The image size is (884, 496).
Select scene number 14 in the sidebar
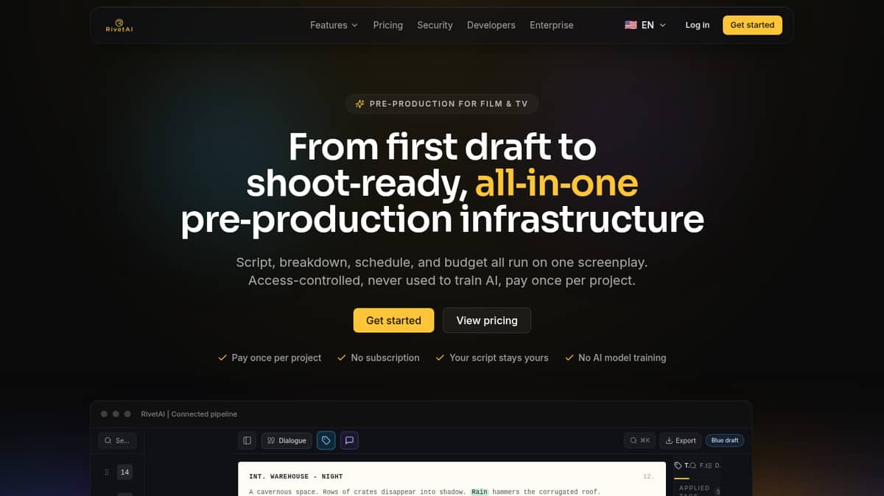click(x=124, y=472)
